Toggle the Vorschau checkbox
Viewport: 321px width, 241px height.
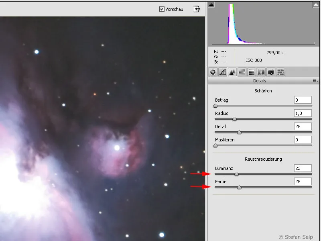click(162, 9)
